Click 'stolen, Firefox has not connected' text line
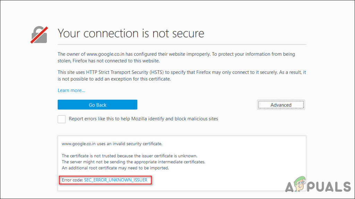The height and width of the screenshot is (199, 355). (x=109, y=61)
